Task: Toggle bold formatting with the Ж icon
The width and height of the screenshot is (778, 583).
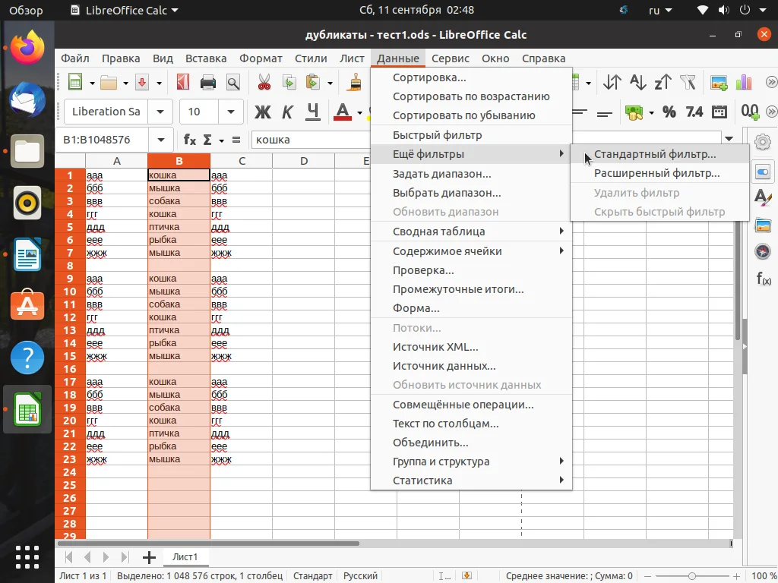Action: [x=262, y=112]
